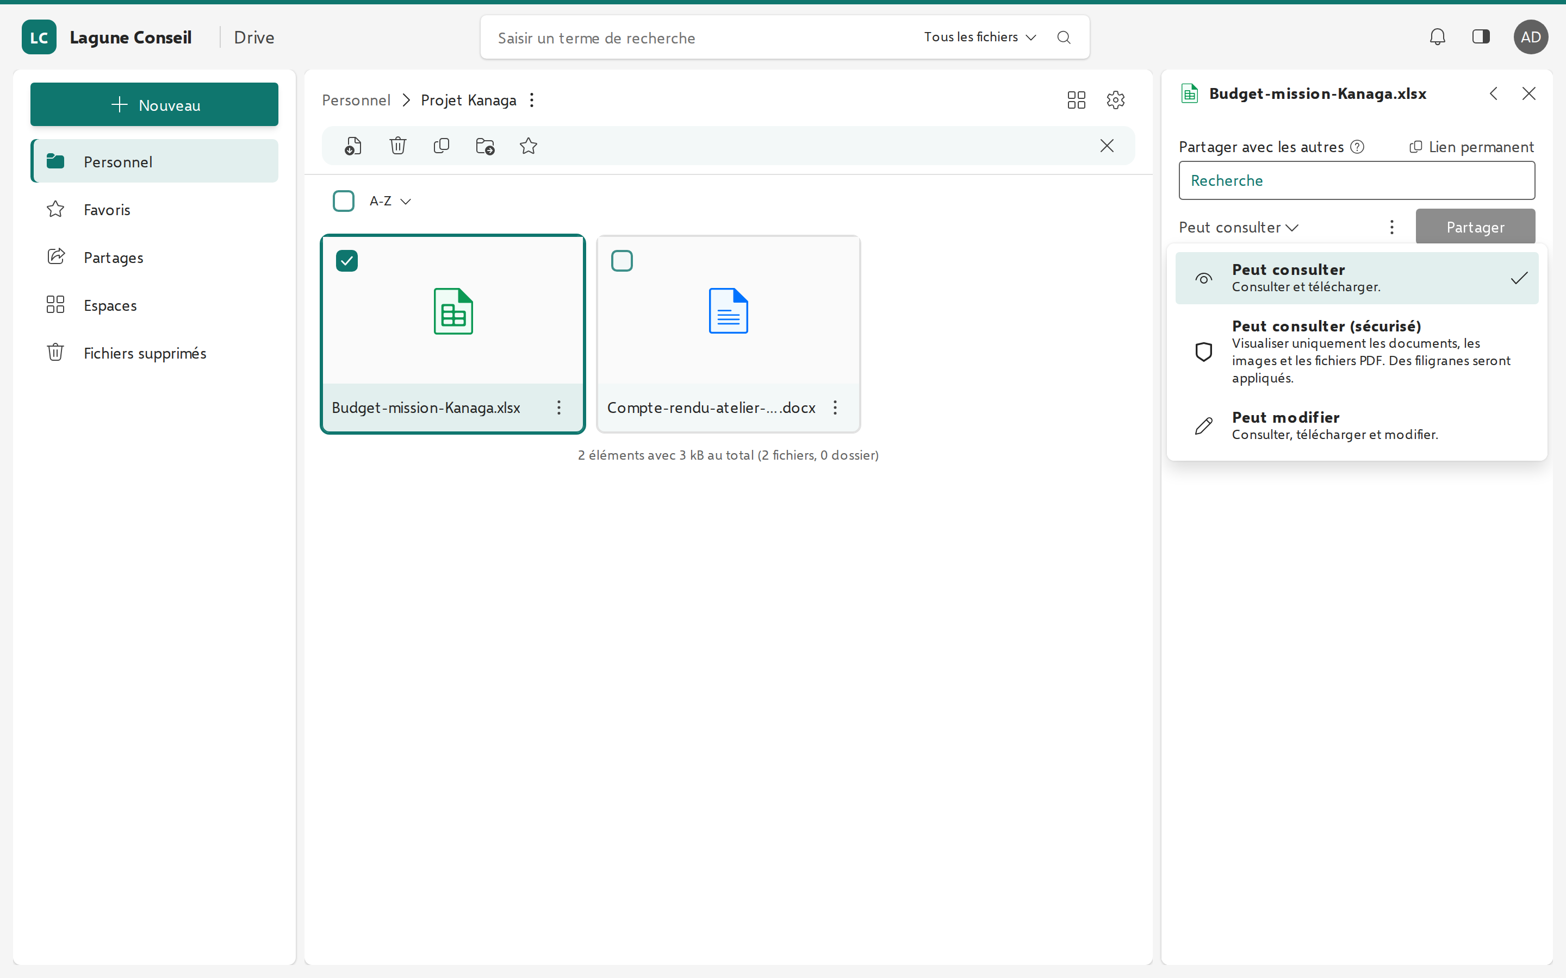The image size is (1566, 978).
Task: Expand the Tous les fichiers search filter
Action: point(980,37)
